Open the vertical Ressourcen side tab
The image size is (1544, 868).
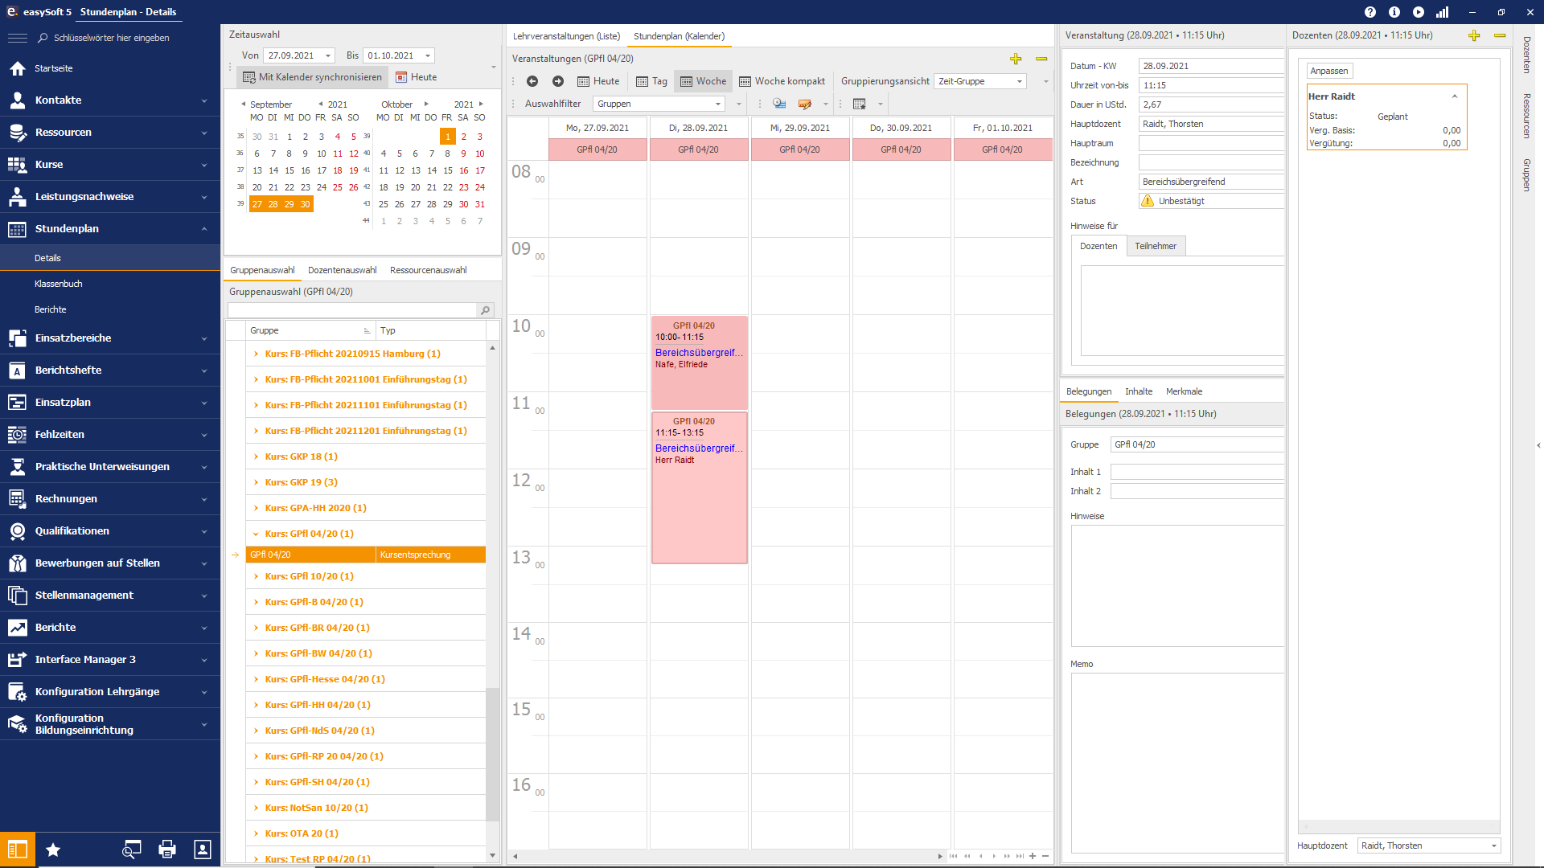1526,116
